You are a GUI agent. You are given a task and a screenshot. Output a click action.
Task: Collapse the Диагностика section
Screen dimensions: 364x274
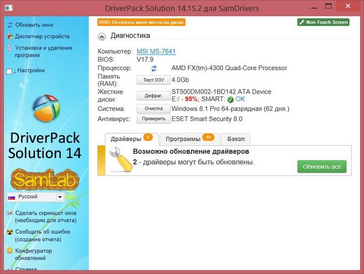(x=102, y=37)
